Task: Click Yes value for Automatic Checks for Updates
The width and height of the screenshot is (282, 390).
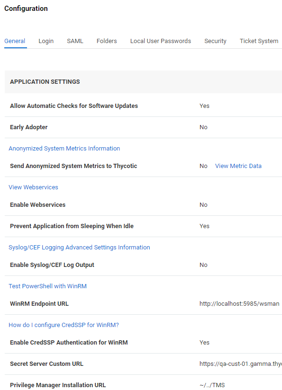Action: click(204, 106)
